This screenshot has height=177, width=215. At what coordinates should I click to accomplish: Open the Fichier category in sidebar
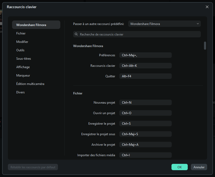tap(21, 33)
